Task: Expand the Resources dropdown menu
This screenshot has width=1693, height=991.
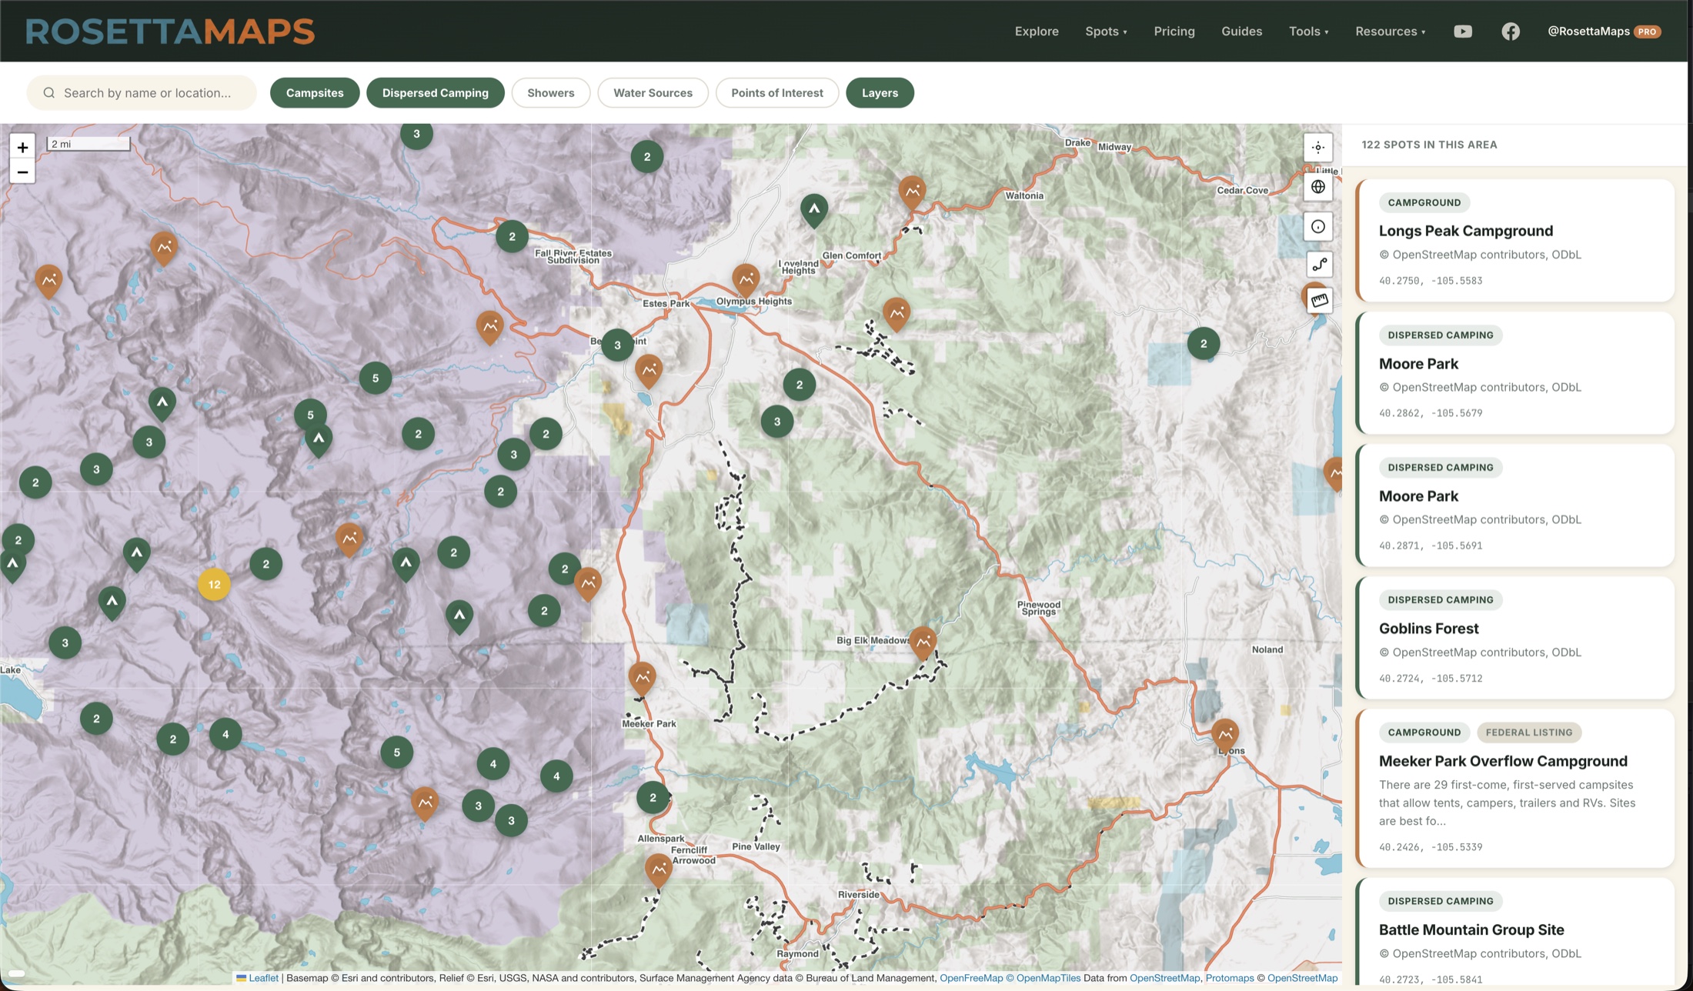Action: click(x=1390, y=32)
